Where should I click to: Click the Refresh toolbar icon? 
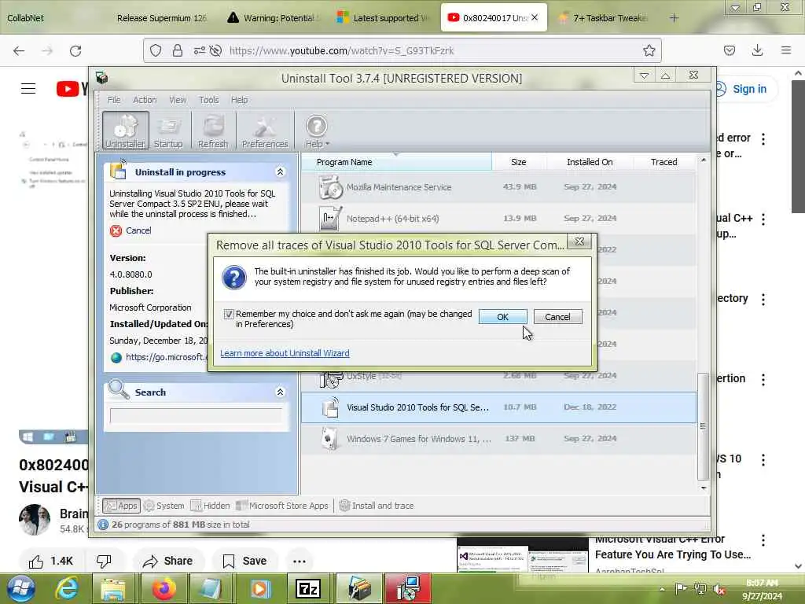coord(212,130)
